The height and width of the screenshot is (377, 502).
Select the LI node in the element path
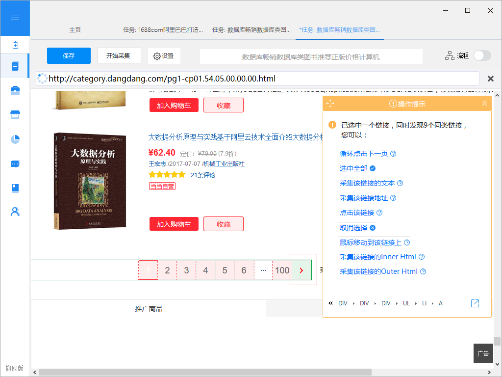point(424,303)
